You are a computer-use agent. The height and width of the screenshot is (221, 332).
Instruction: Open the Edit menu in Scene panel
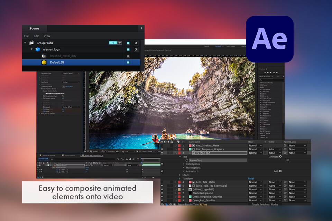point(36,36)
